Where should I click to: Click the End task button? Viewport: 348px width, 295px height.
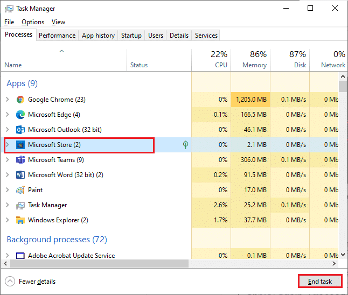pos(320,282)
